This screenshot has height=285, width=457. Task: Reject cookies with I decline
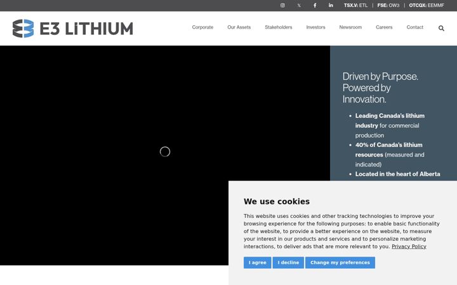pyautogui.click(x=288, y=263)
